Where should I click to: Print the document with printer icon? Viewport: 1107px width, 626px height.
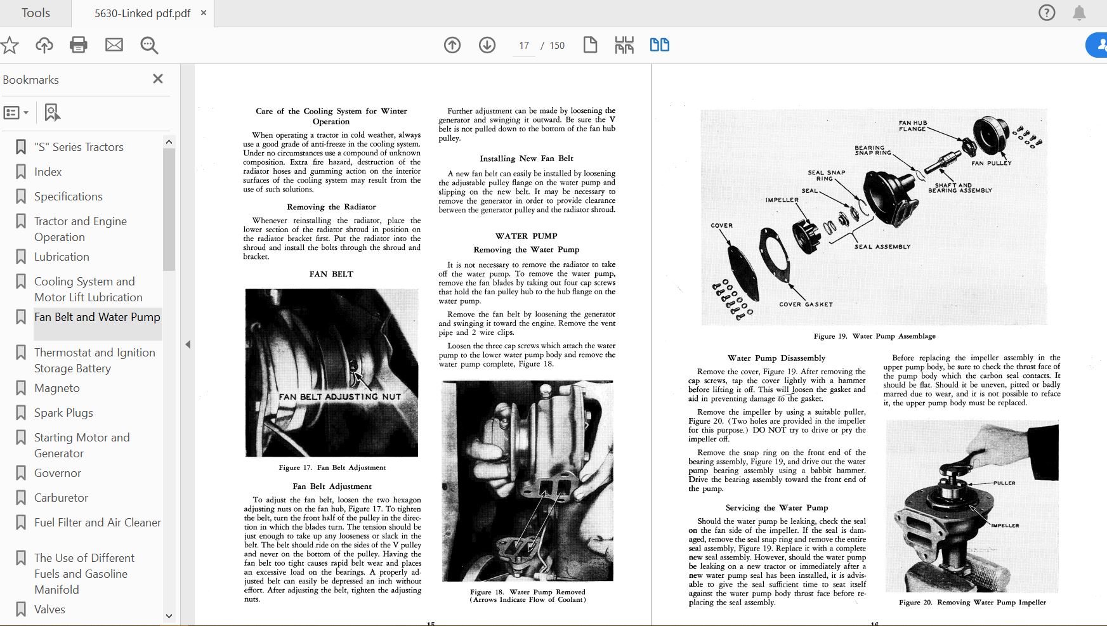pyautogui.click(x=79, y=45)
